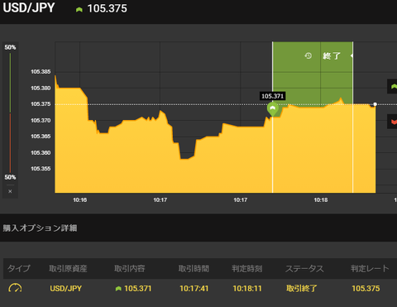
Task: Click the green up-arrow trade entry marker
Action: [x=273, y=109]
